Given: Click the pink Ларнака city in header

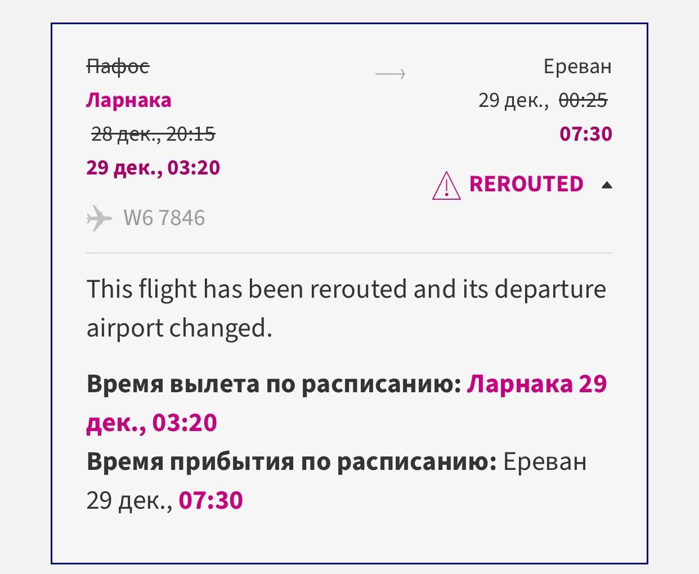Looking at the screenshot, I should pos(128,100).
